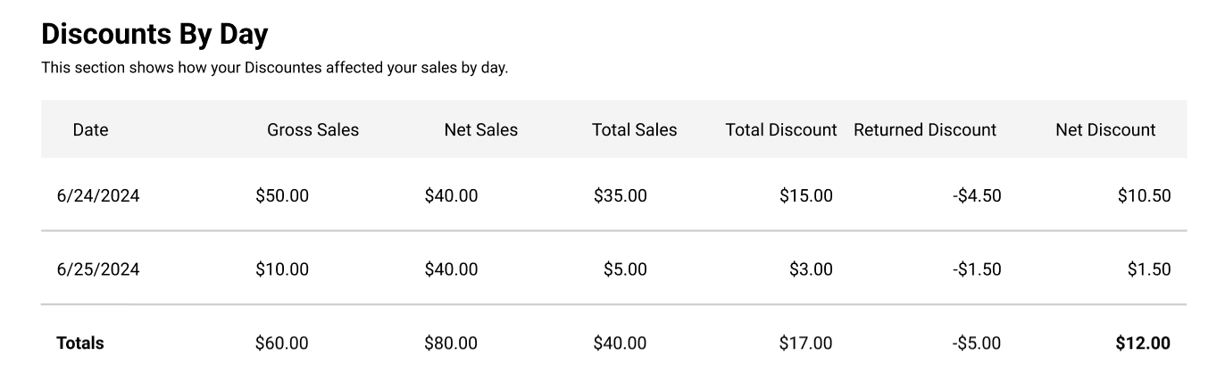Click the Date column header
The height and width of the screenshot is (372, 1225).
click(90, 129)
